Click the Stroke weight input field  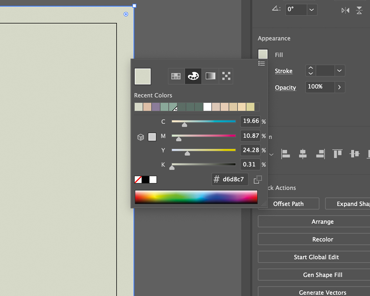click(325, 71)
